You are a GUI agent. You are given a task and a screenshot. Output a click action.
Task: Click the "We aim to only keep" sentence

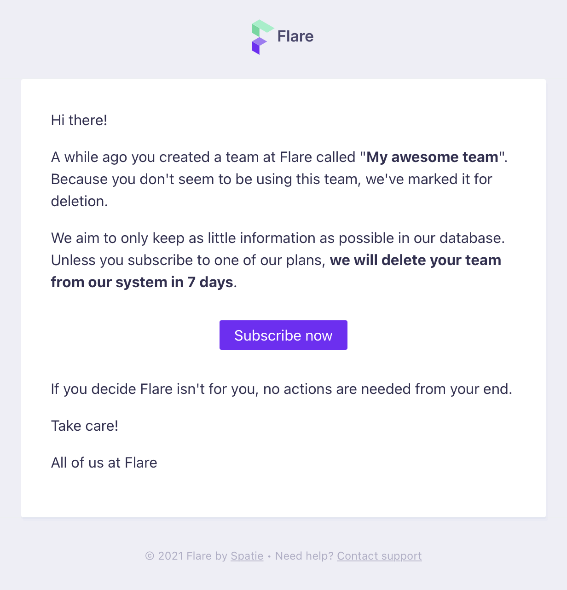(x=278, y=238)
